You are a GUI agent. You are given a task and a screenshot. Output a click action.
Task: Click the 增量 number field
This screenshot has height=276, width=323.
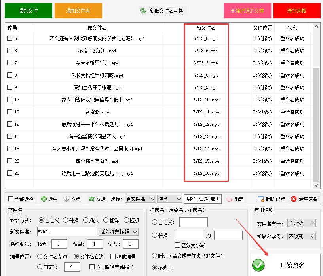95,244
